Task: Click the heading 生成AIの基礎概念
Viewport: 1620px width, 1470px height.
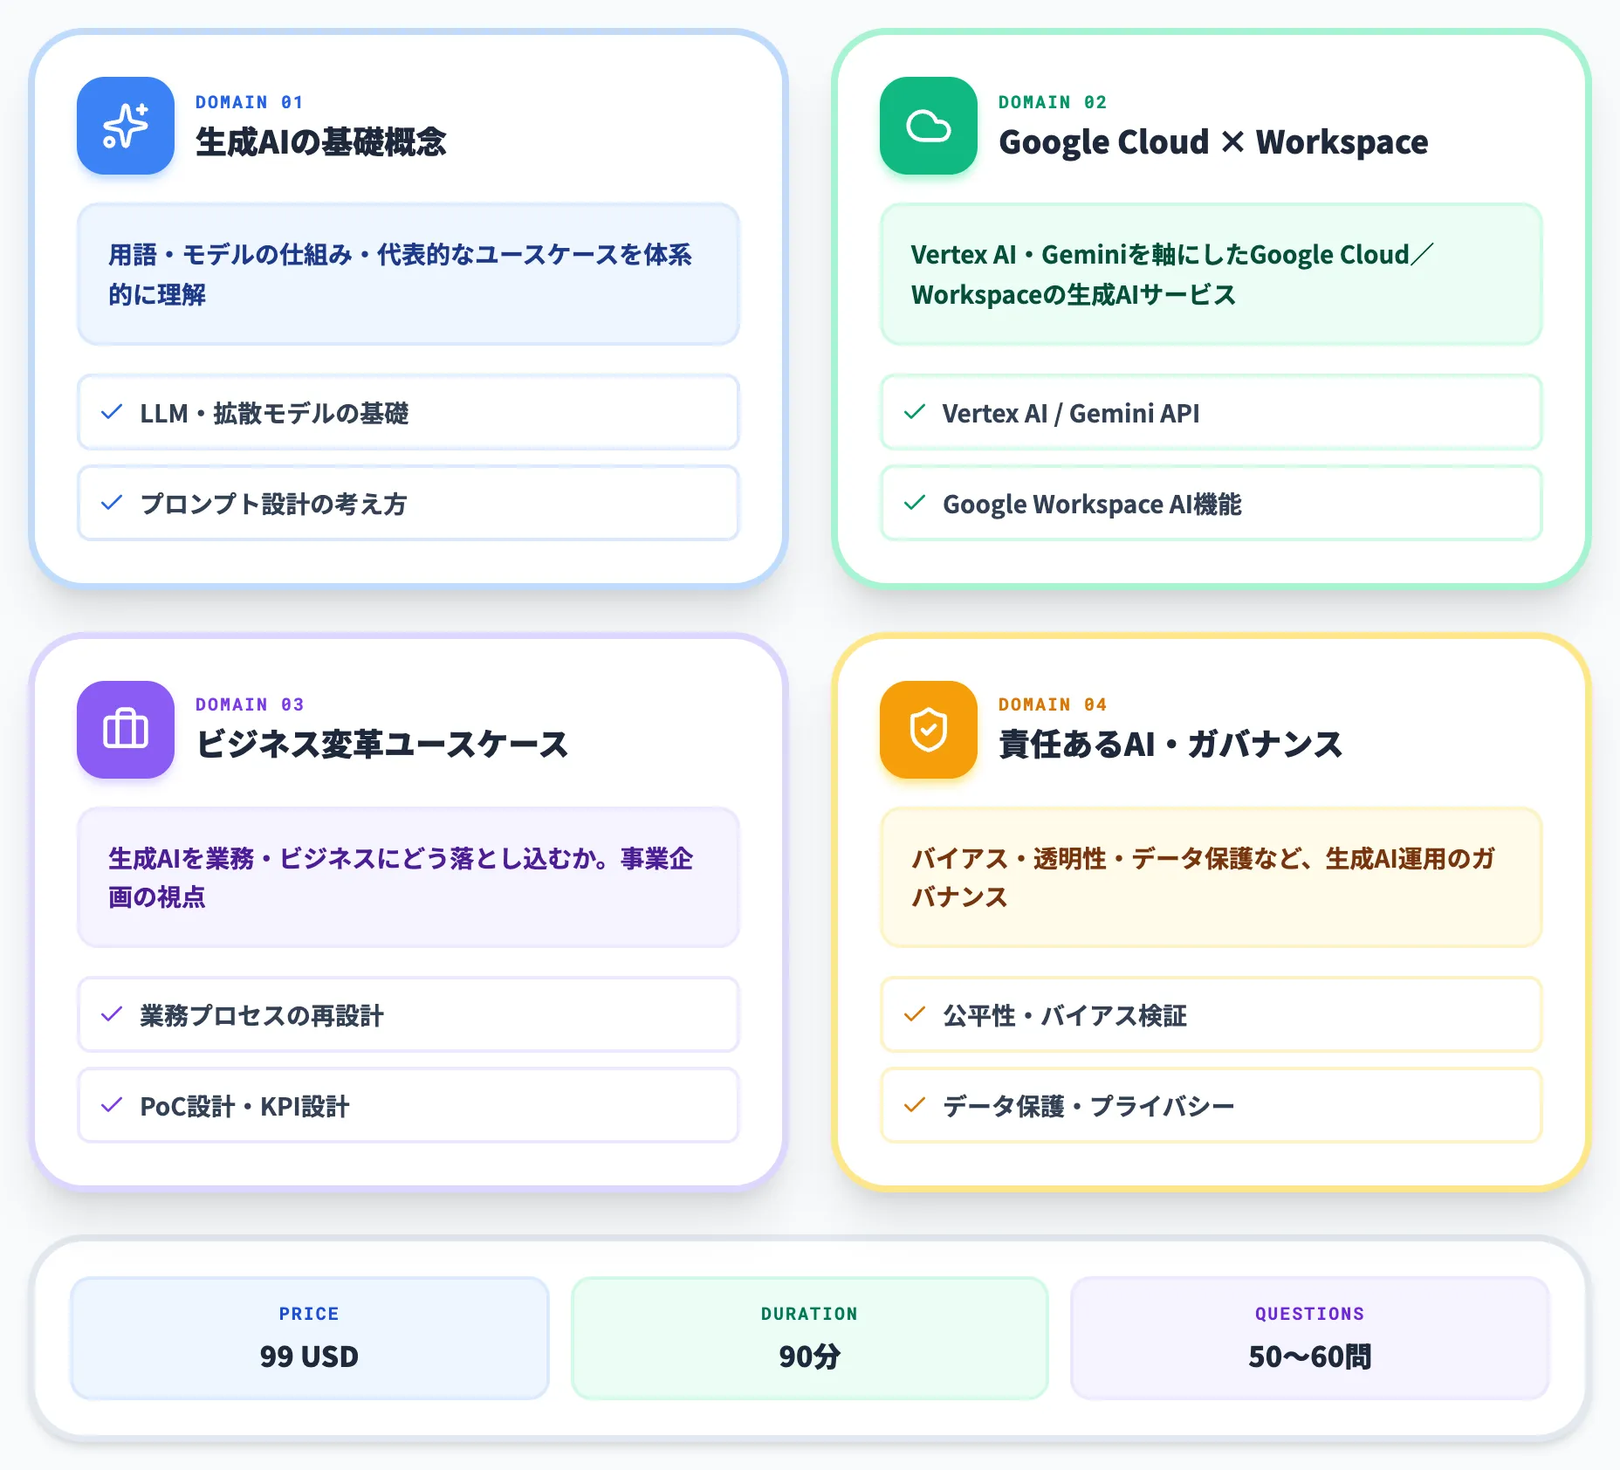Action: (321, 142)
